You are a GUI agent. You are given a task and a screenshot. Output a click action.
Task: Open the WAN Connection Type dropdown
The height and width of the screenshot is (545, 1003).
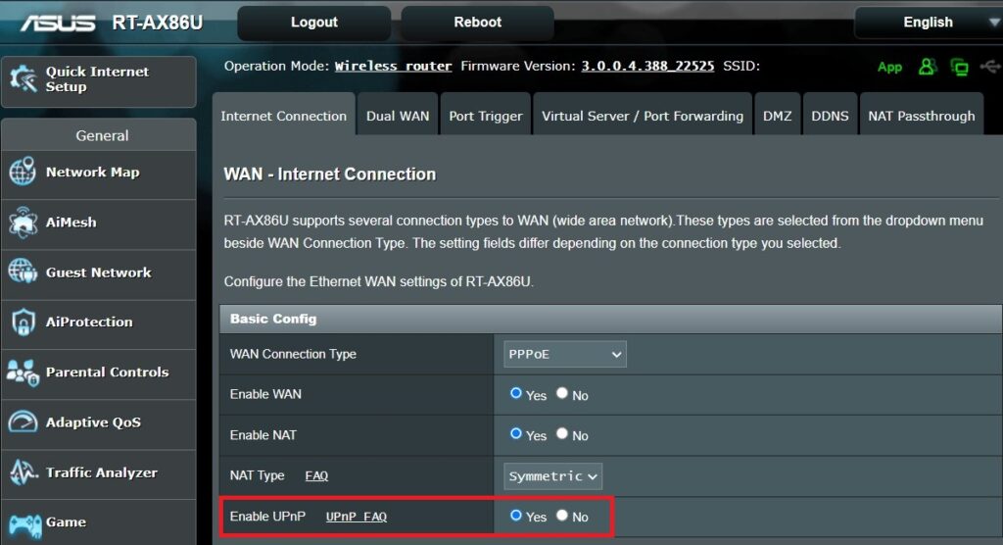click(565, 354)
